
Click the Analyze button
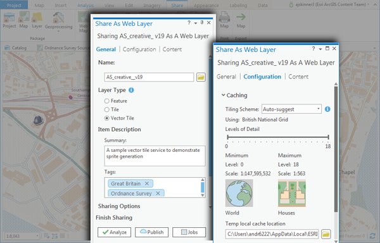click(x=115, y=232)
